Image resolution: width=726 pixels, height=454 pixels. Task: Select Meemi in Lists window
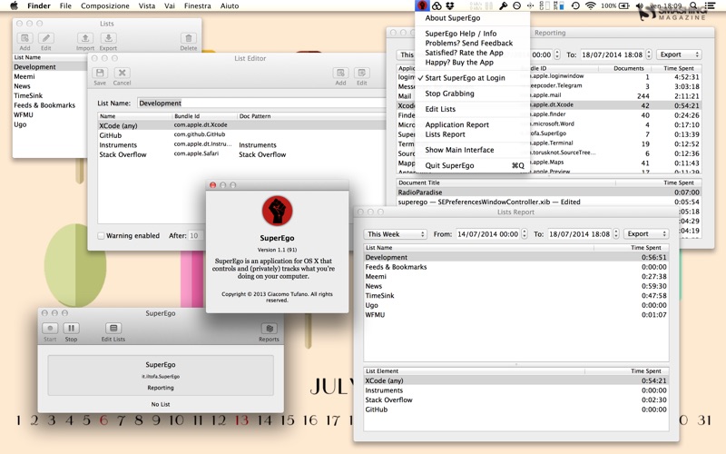tap(50, 76)
